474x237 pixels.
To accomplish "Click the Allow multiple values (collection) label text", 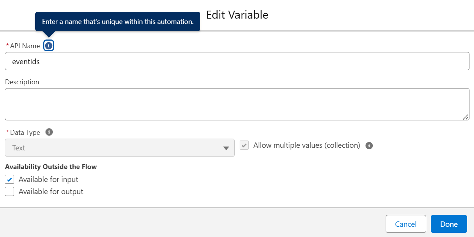I will coord(306,145).
